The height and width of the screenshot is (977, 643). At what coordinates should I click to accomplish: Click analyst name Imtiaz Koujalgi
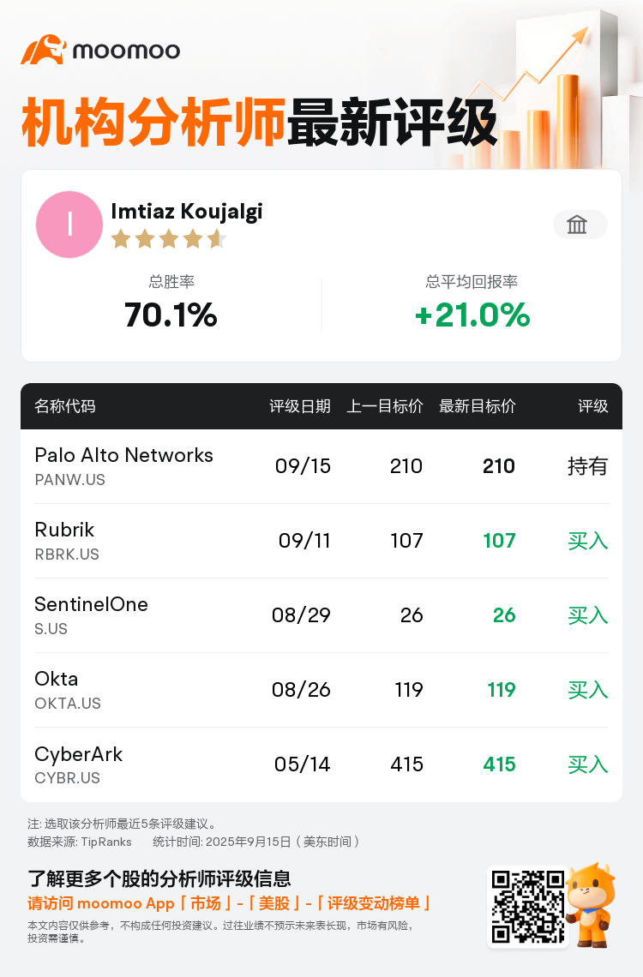pos(187,212)
